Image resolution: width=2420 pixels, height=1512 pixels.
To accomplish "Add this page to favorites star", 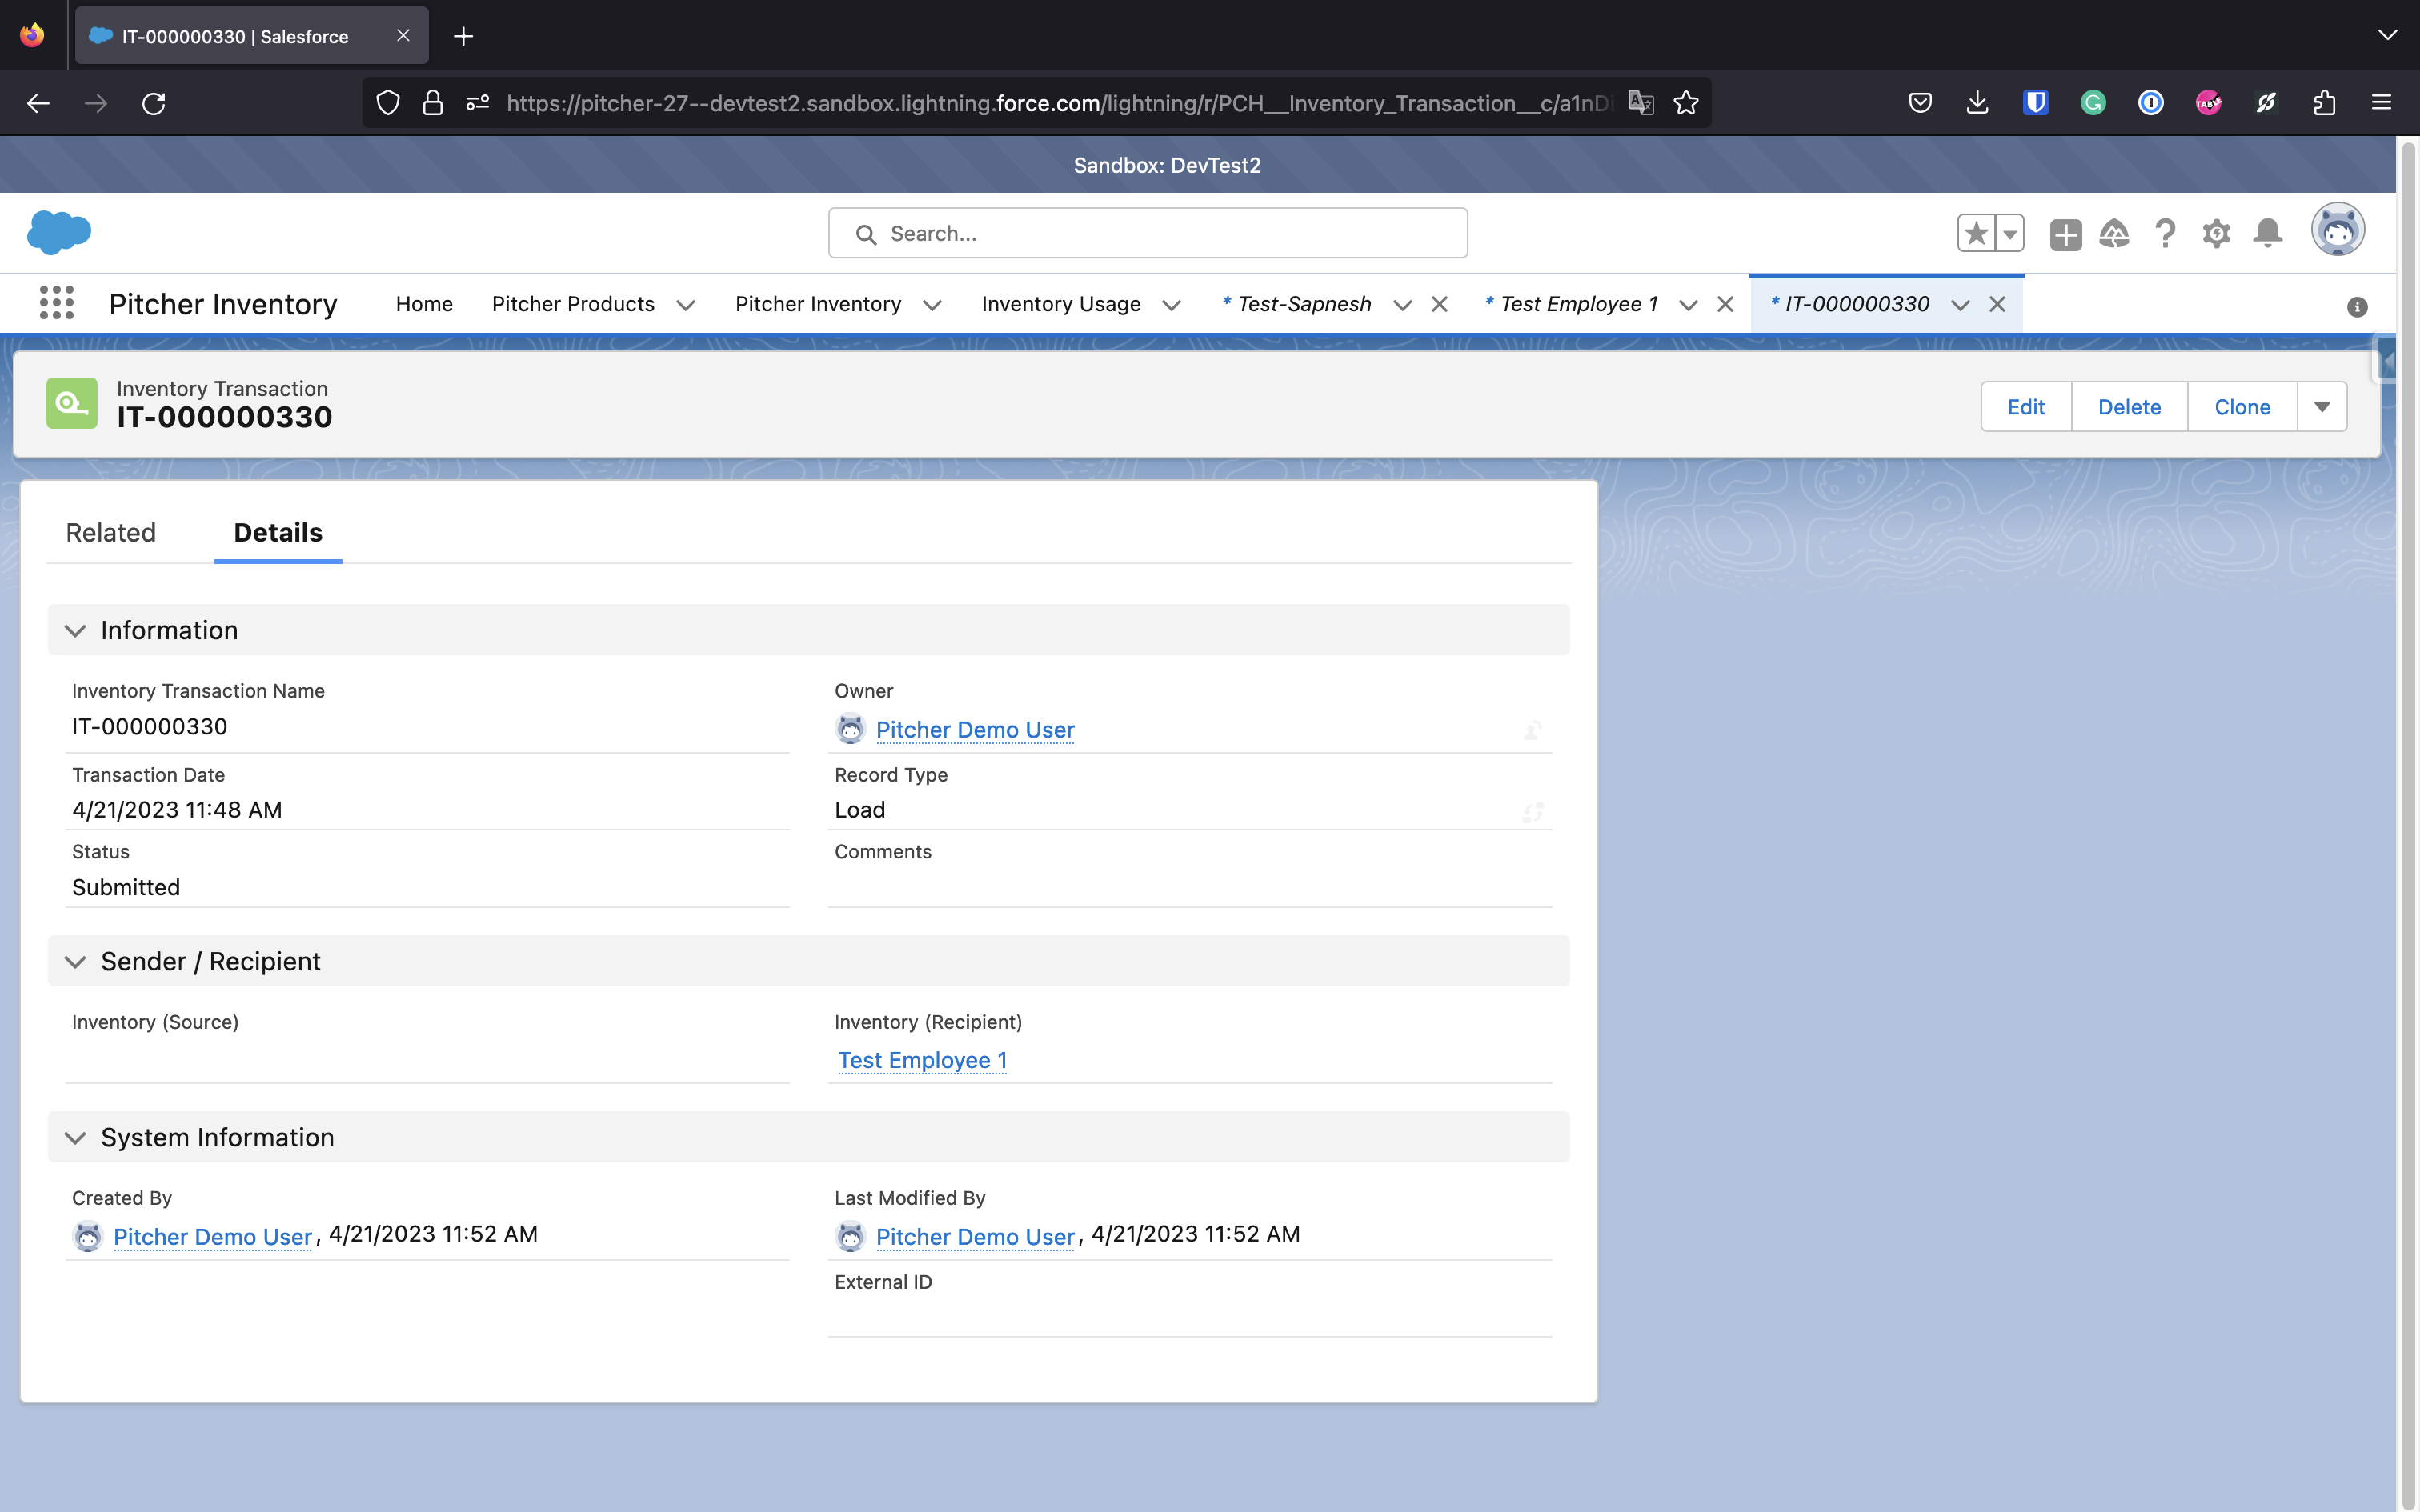I will (x=1976, y=233).
